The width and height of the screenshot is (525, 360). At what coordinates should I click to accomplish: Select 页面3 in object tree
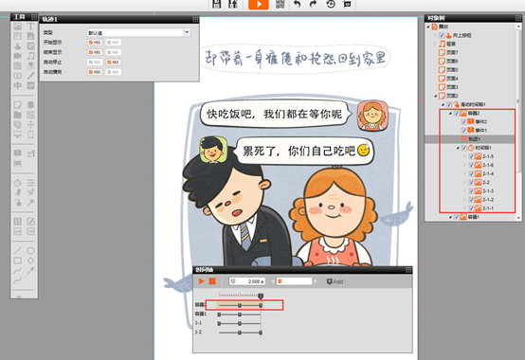[452, 87]
